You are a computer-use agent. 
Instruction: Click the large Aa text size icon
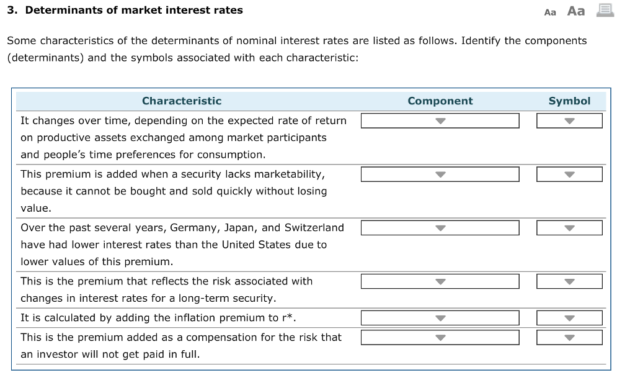(x=575, y=11)
